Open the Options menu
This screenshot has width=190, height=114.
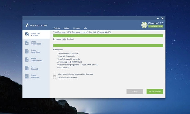57,28
